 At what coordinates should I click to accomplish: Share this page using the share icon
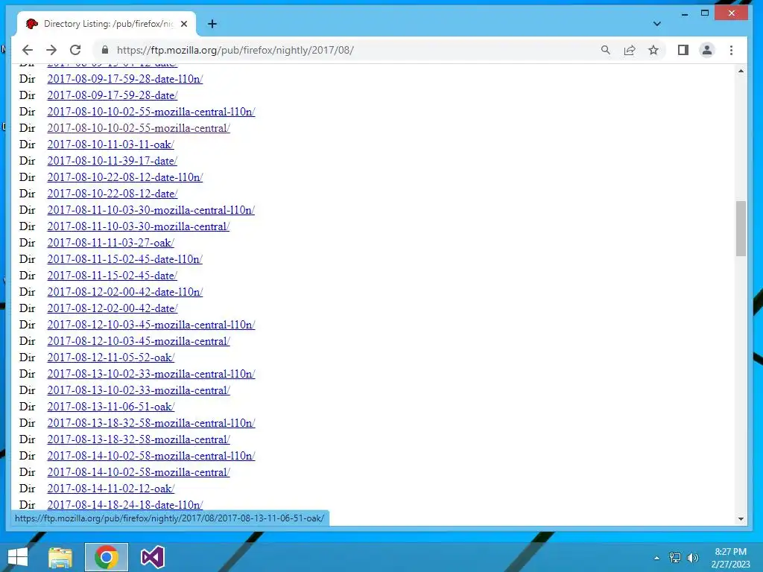tap(629, 50)
